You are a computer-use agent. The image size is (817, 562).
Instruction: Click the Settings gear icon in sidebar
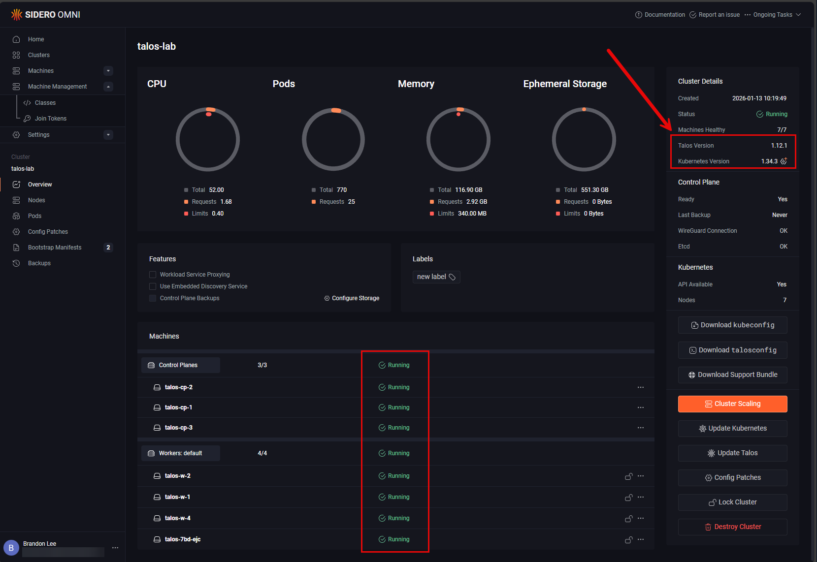16,135
